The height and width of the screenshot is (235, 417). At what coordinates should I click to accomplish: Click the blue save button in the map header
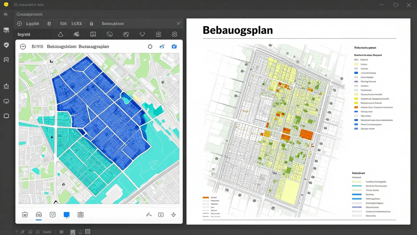pyautogui.click(x=174, y=46)
